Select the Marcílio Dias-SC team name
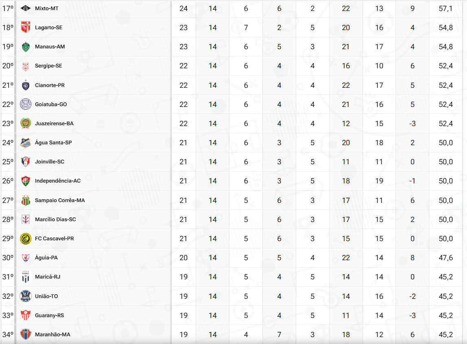 [x=55, y=219]
